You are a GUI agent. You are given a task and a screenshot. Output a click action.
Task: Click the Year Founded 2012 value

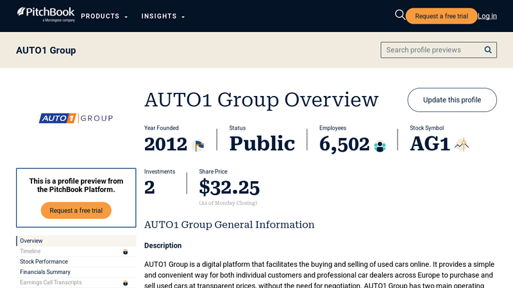tap(165, 145)
